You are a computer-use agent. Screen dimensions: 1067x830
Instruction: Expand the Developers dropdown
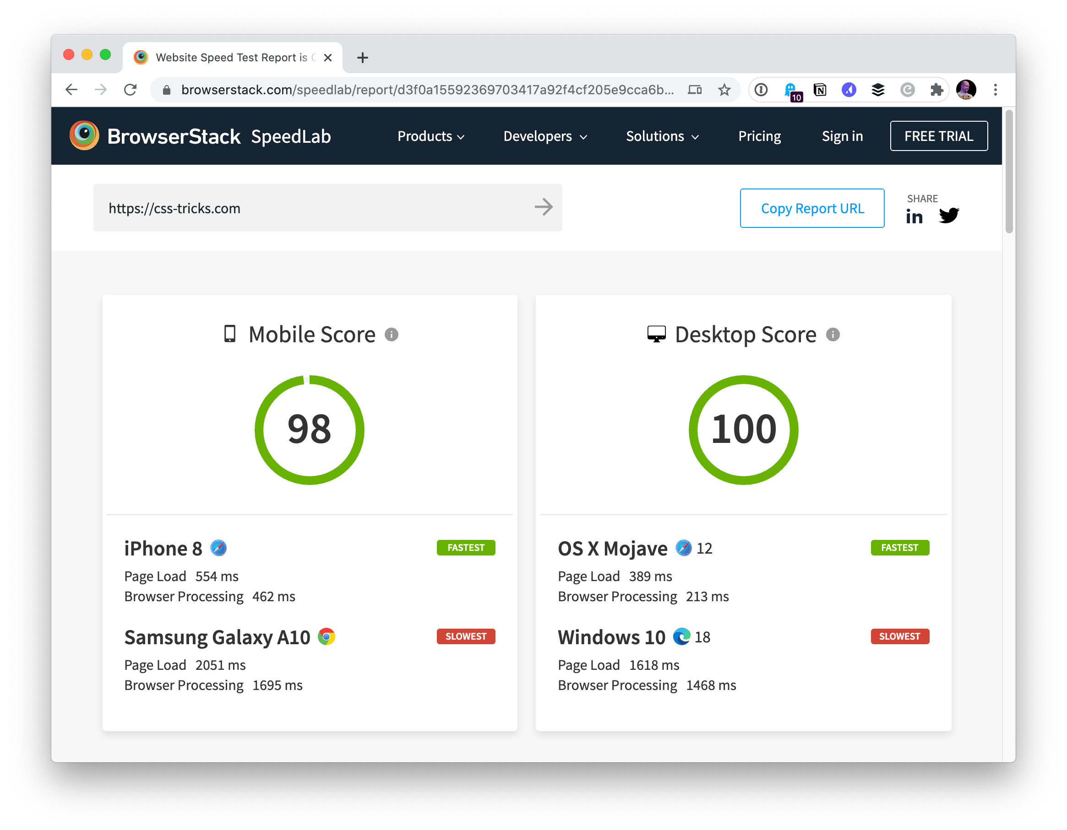[545, 136]
